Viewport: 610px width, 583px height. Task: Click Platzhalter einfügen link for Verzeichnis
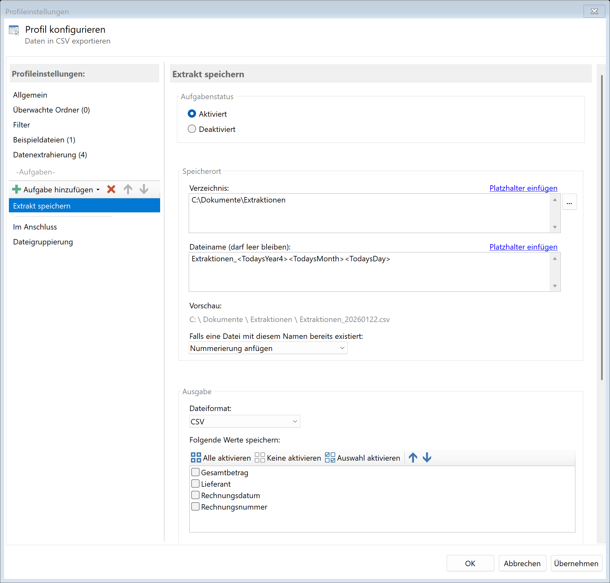523,188
